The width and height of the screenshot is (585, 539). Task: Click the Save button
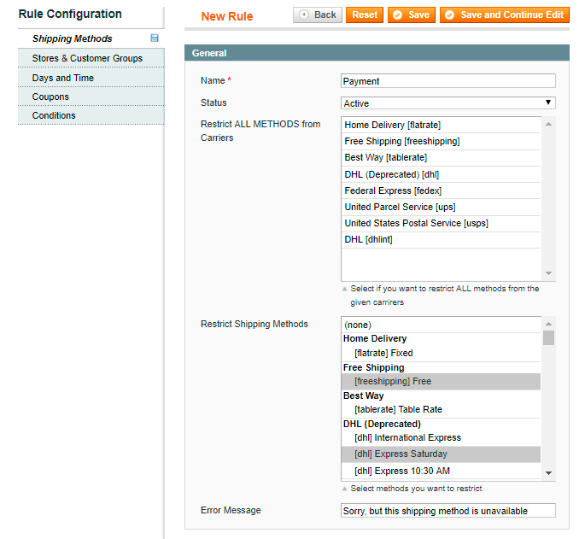click(x=411, y=15)
